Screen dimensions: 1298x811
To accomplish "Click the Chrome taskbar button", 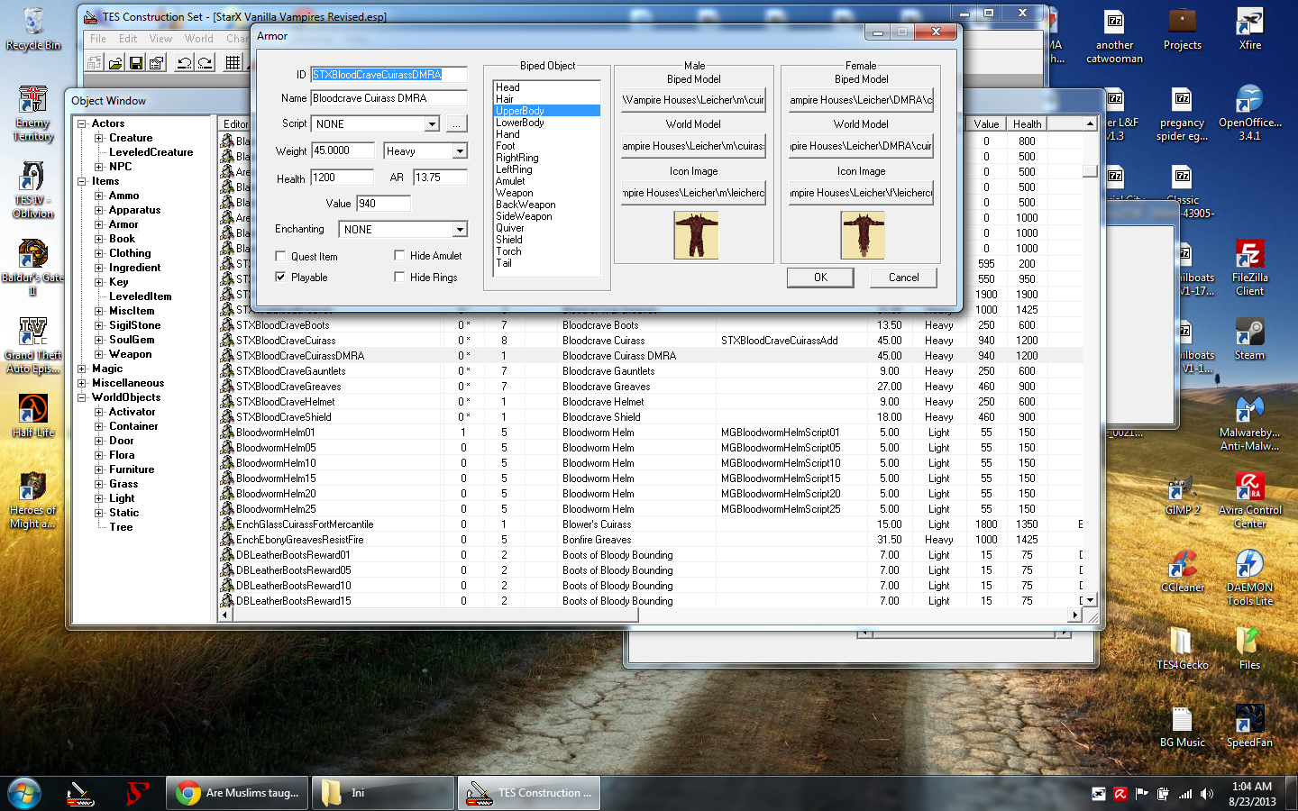I will click(x=237, y=793).
